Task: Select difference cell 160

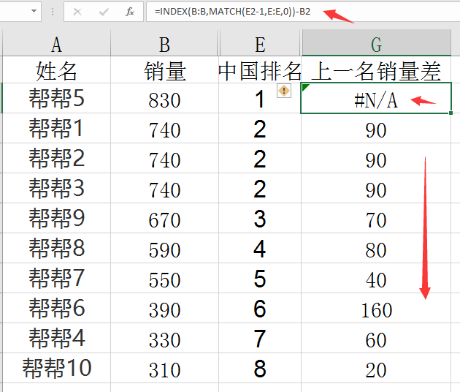Action: (x=376, y=308)
